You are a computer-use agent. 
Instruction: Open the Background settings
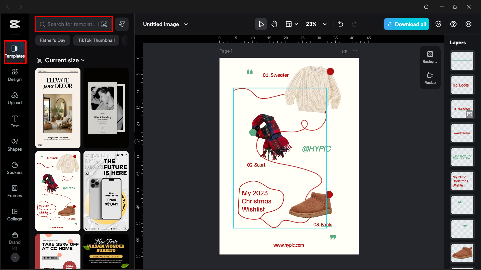tap(430, 57)
